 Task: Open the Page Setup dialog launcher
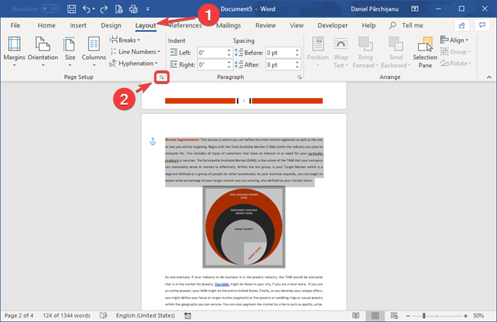pyautogui.click(x=162, y=77)
